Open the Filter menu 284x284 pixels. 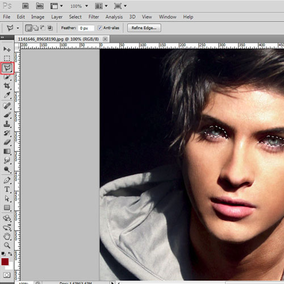[x=94, y=17]
